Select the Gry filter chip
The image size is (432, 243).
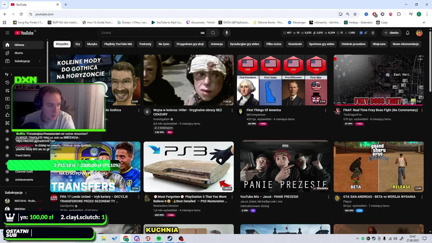78,44
